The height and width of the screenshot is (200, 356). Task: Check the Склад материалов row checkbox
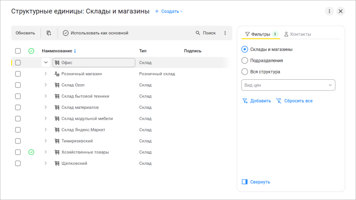click(x=18, y=107)
